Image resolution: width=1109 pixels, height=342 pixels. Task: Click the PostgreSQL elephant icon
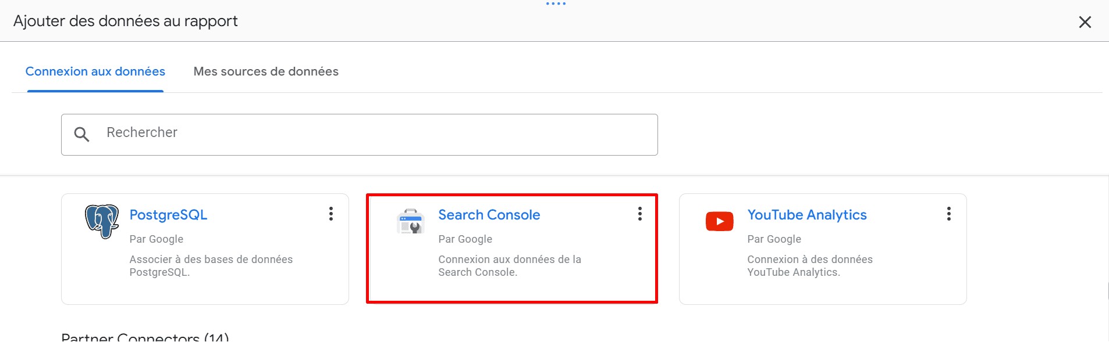click(102, 221)
